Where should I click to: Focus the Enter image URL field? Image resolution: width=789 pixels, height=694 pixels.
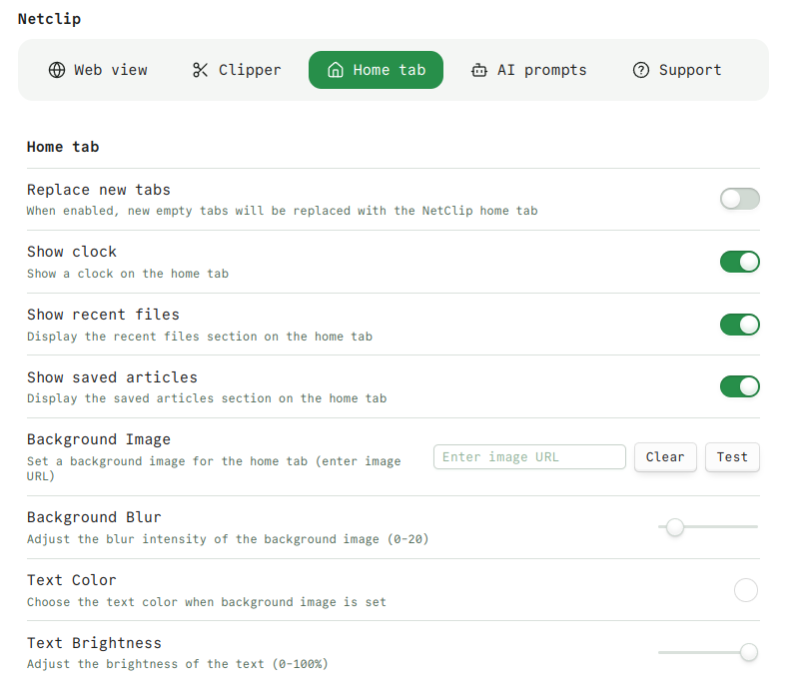[529, 457]
